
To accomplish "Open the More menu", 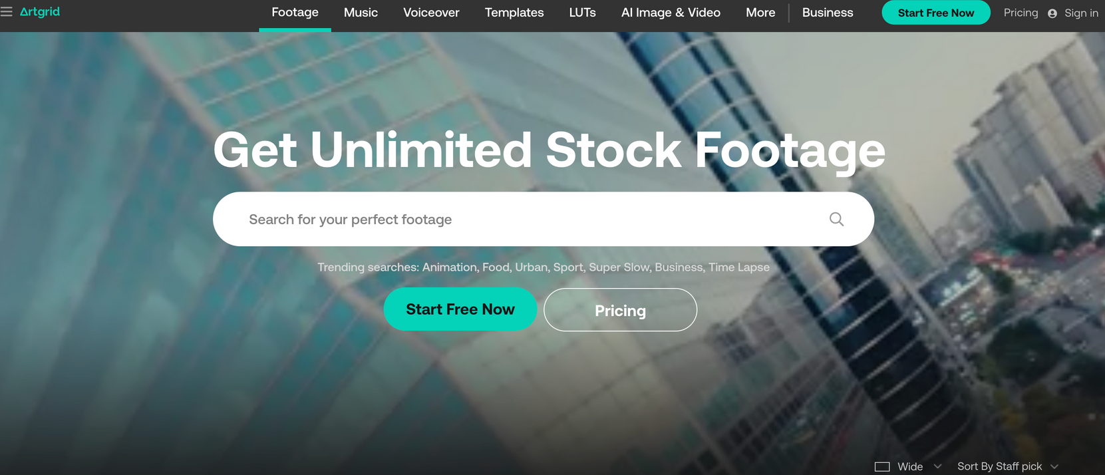I will click(760, 13).
